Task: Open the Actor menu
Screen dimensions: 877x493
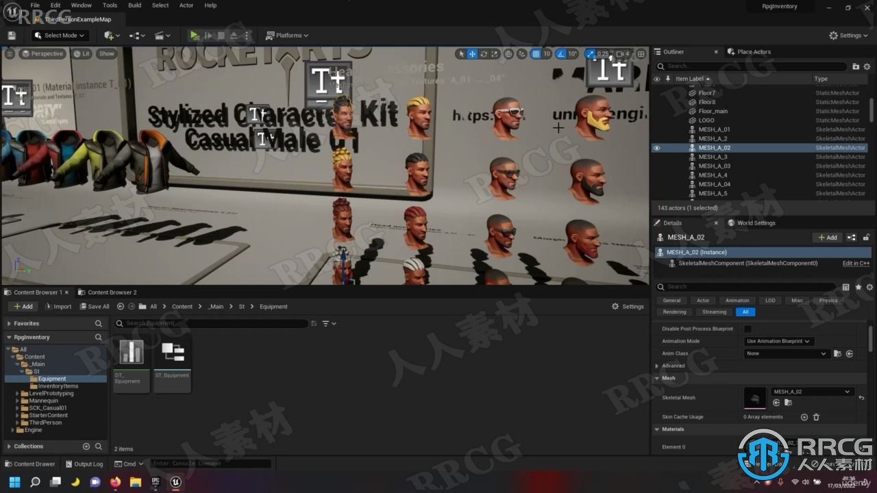Action: [186, 5]
